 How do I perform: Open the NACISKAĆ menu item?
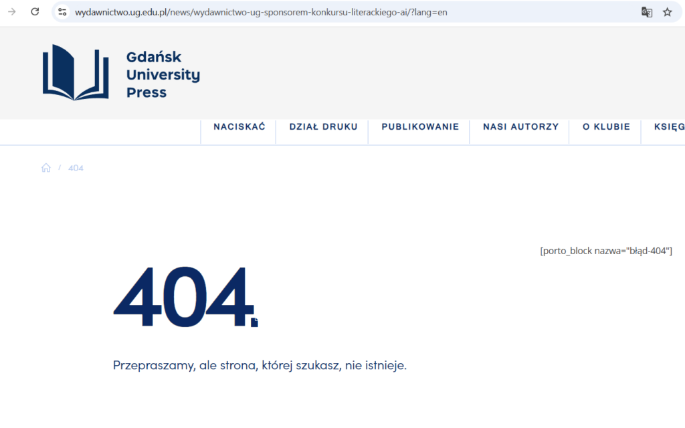click(x=239, y=127)
